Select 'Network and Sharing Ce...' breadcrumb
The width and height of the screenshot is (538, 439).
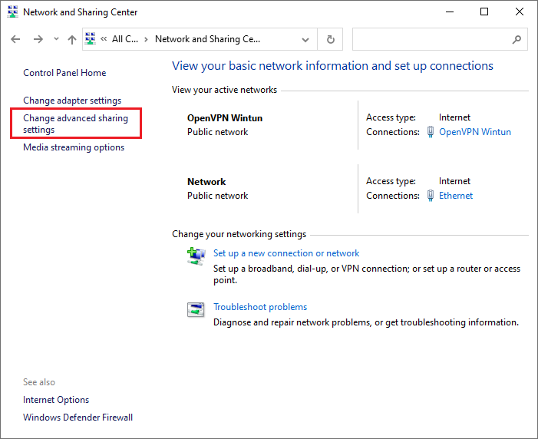coord(207,39)
